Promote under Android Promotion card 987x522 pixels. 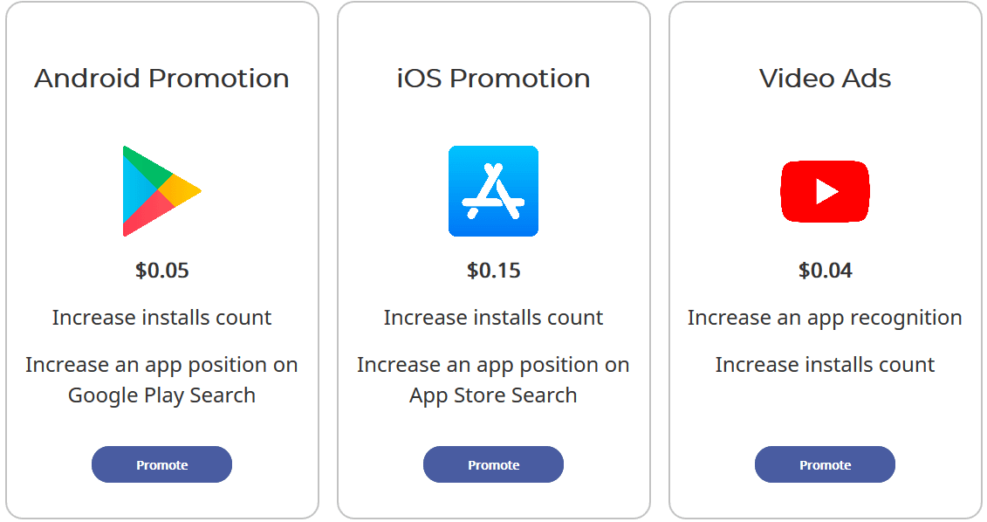(161, 464)
